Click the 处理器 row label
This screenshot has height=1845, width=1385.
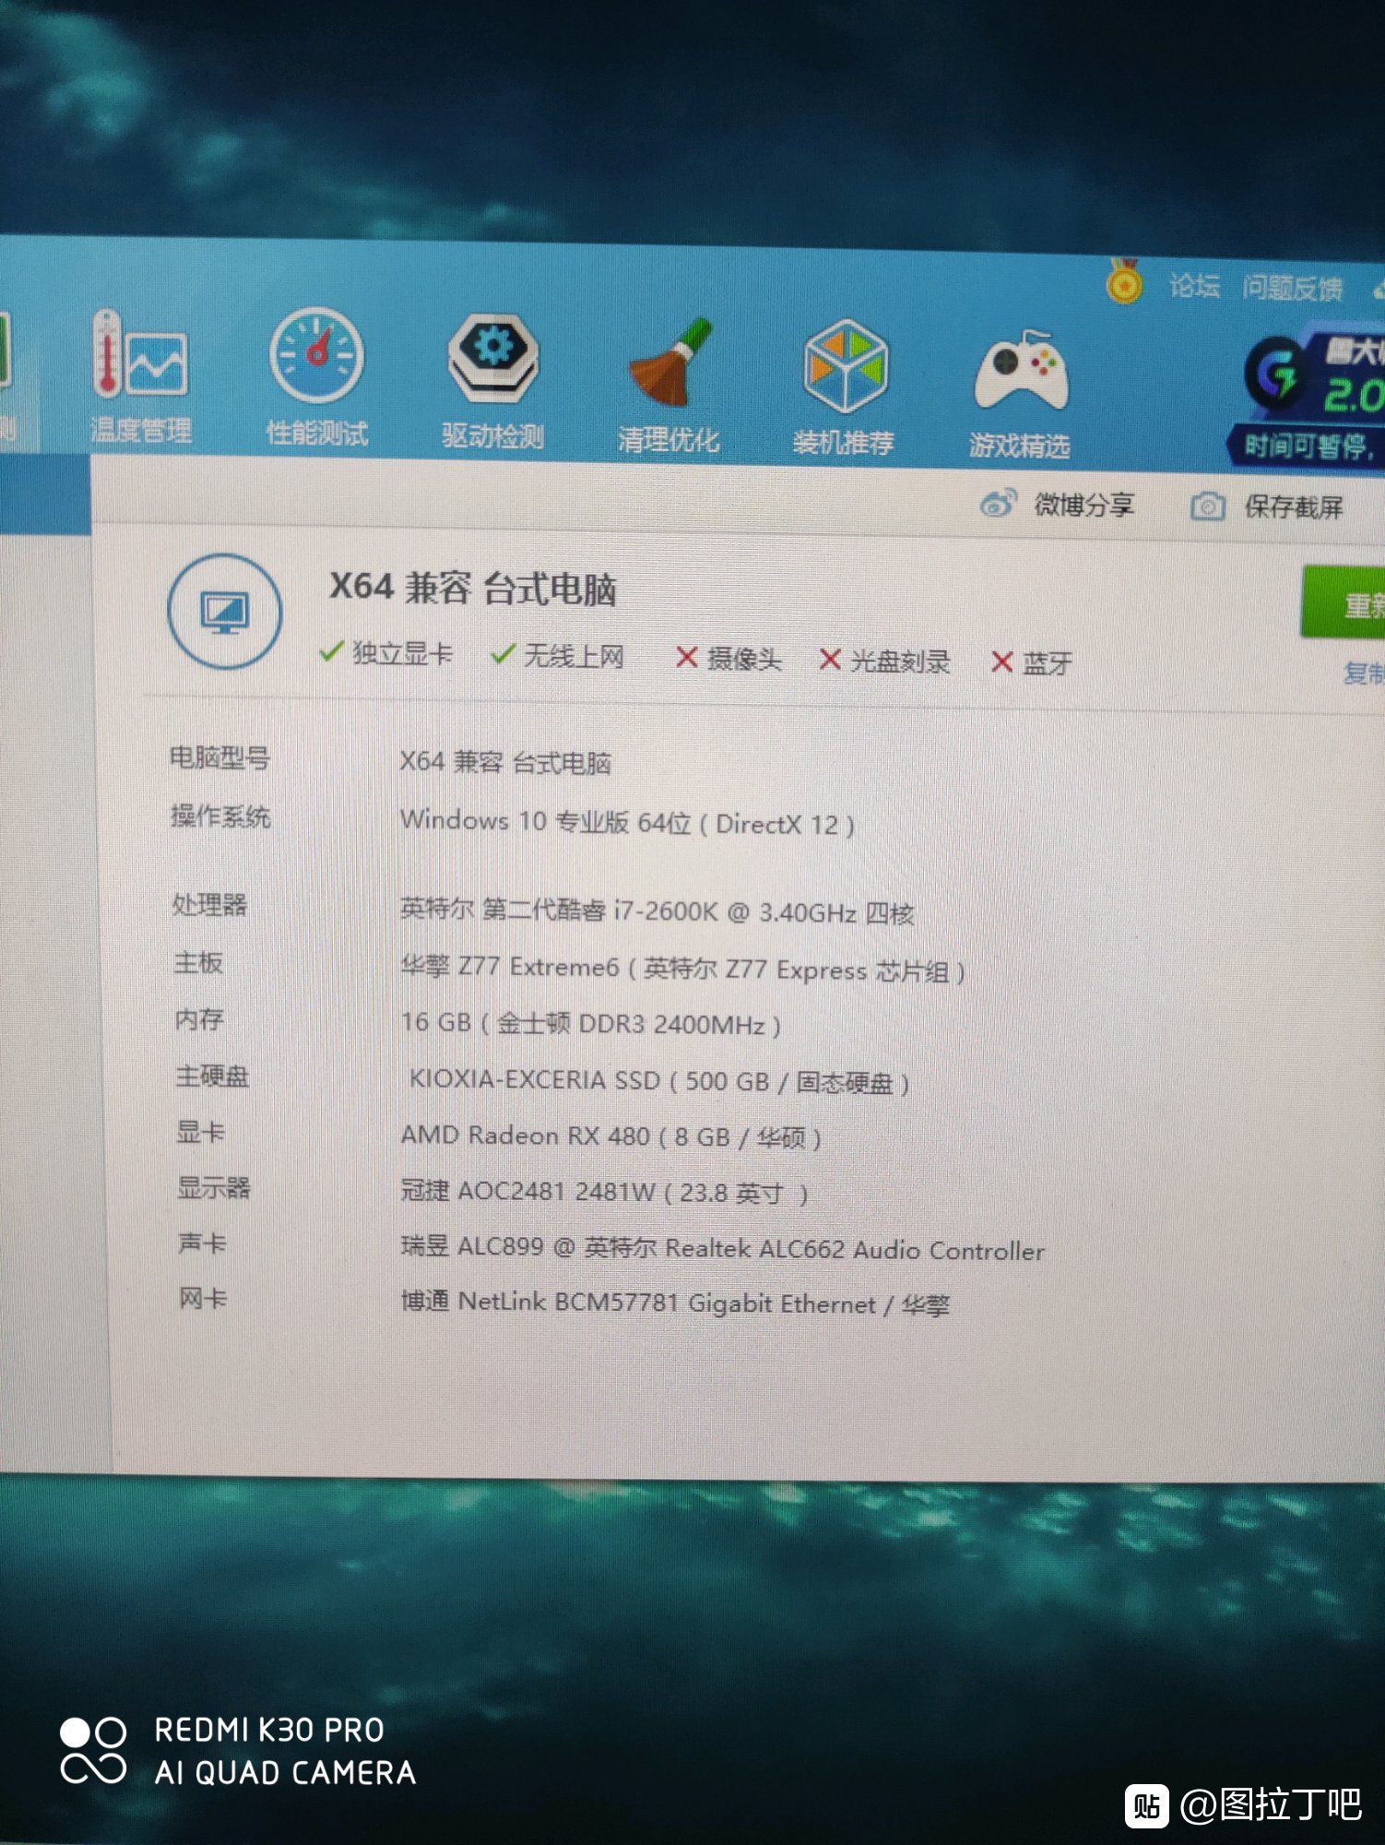(x=209, y=905)
